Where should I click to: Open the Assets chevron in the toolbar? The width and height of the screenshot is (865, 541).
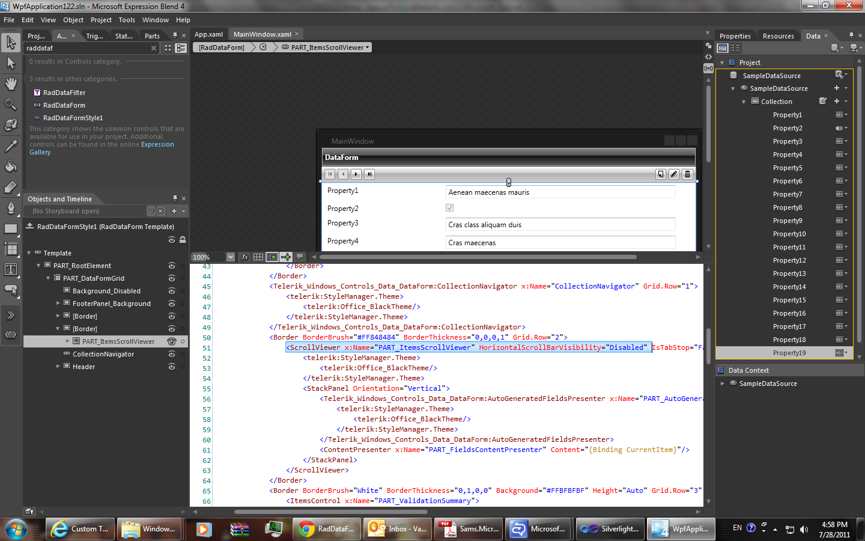11,315
